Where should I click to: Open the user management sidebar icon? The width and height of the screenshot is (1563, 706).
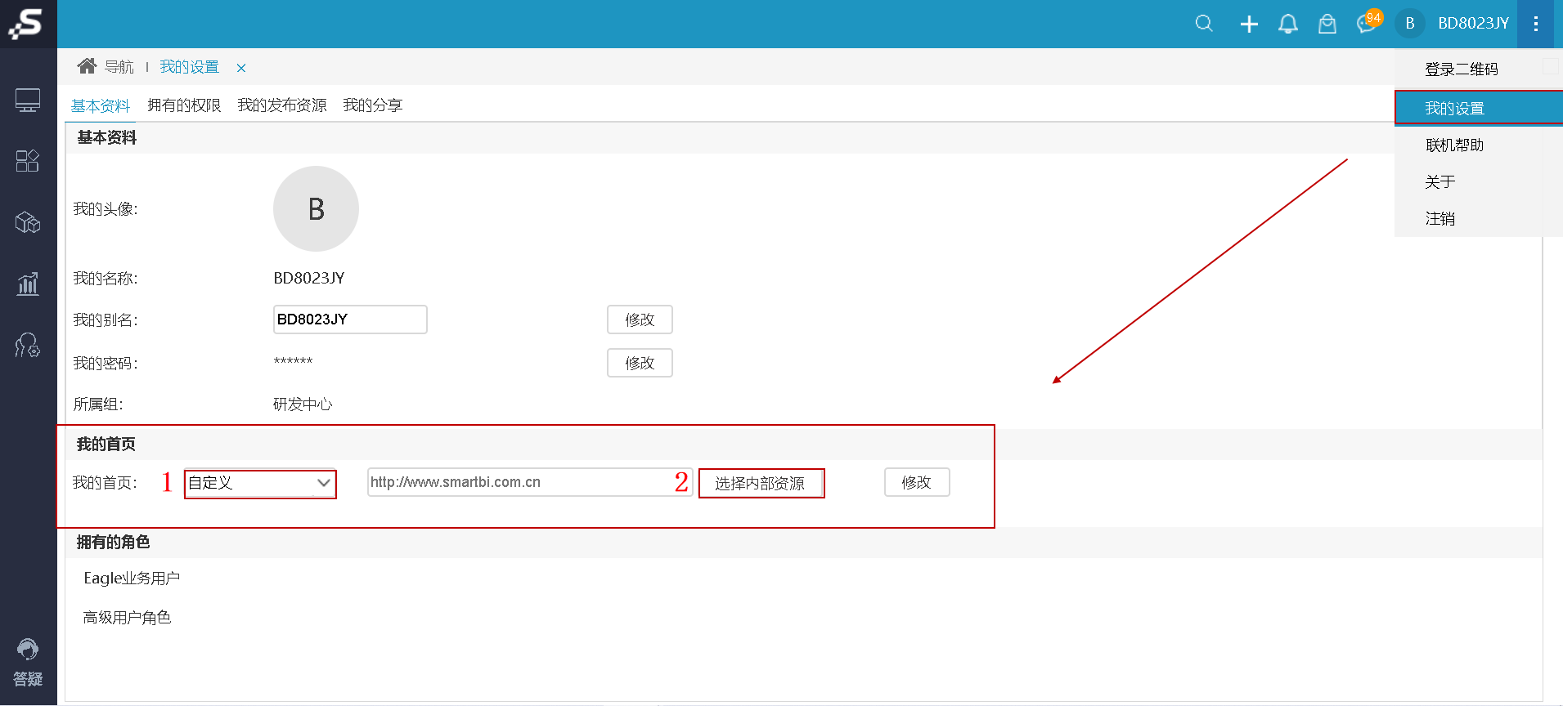click(28, 345)
